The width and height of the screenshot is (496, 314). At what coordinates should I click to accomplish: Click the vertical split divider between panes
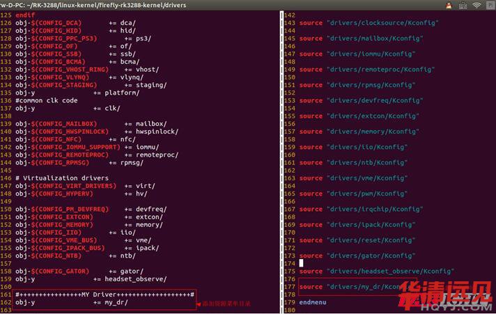tap(281, 160)
